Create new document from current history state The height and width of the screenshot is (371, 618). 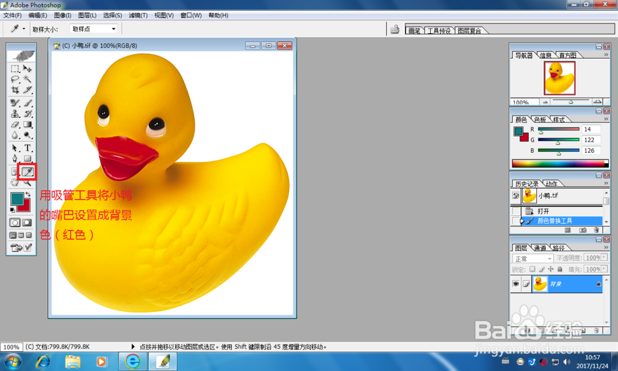click(567, 230)
